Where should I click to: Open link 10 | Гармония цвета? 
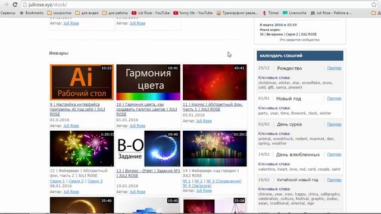point(146,109)
